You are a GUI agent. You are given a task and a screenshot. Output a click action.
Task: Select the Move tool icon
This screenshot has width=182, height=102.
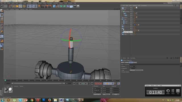click(x=14, y=6)
